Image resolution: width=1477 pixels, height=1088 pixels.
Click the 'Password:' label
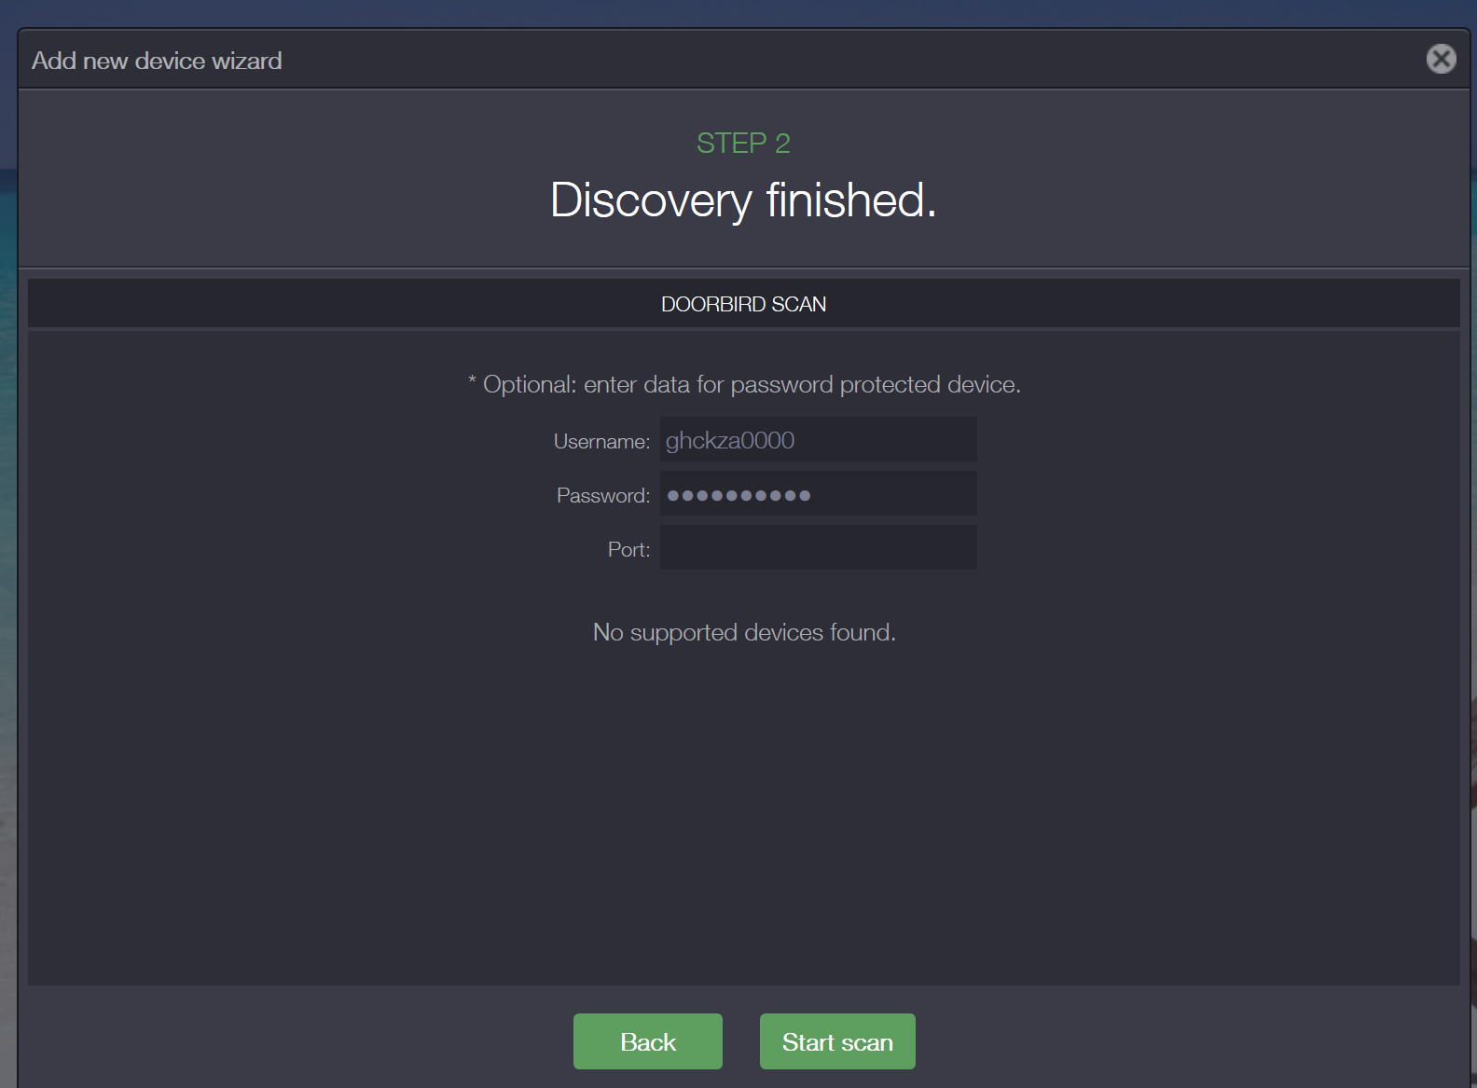pyautogui.click(x=602, y=495)
